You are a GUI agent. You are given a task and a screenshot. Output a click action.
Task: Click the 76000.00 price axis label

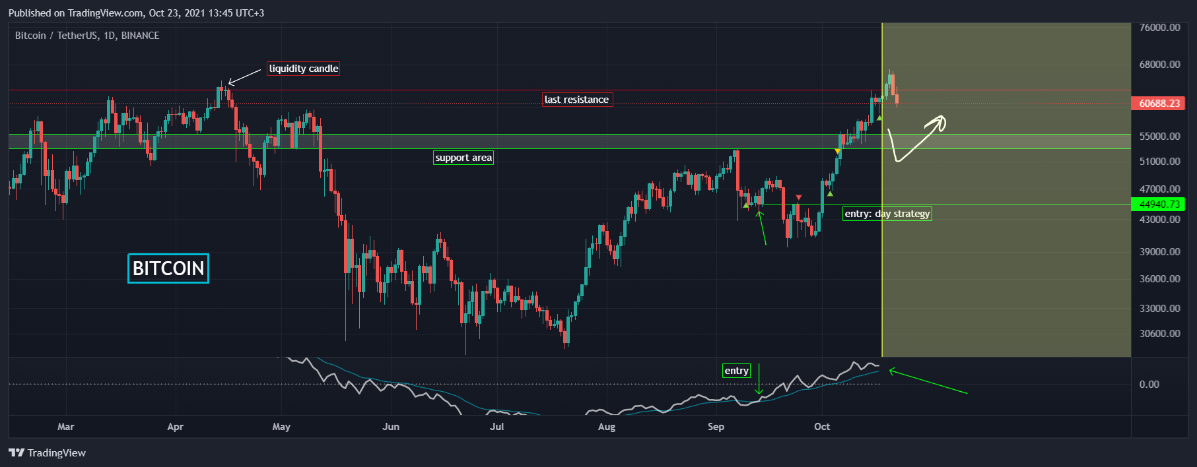(1160, 28)
